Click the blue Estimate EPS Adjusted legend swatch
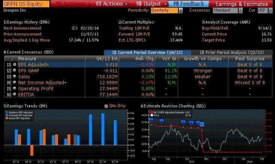 click(7, 115)
